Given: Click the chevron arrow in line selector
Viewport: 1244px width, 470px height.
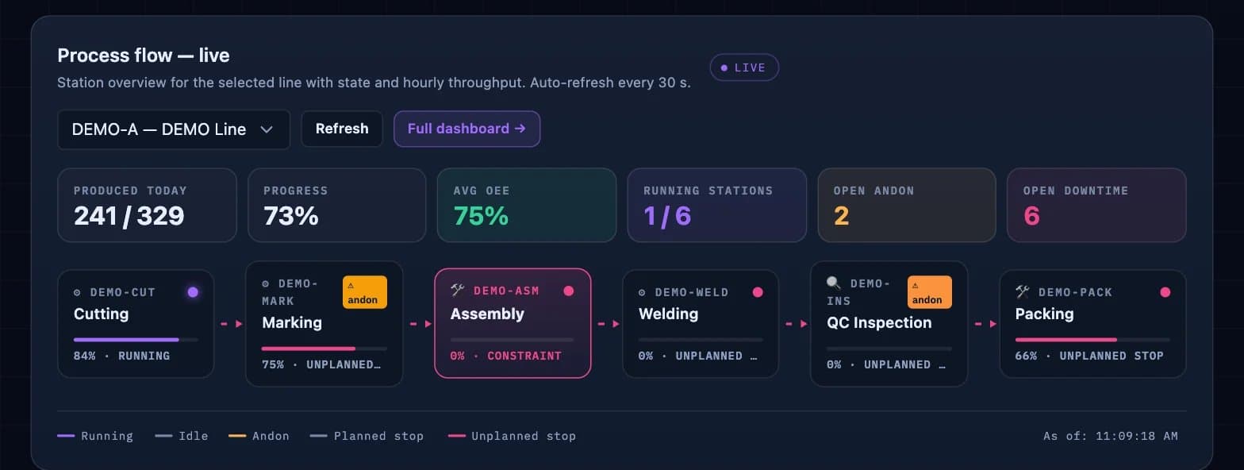Looking at the screenshot, I should [267, 129].
